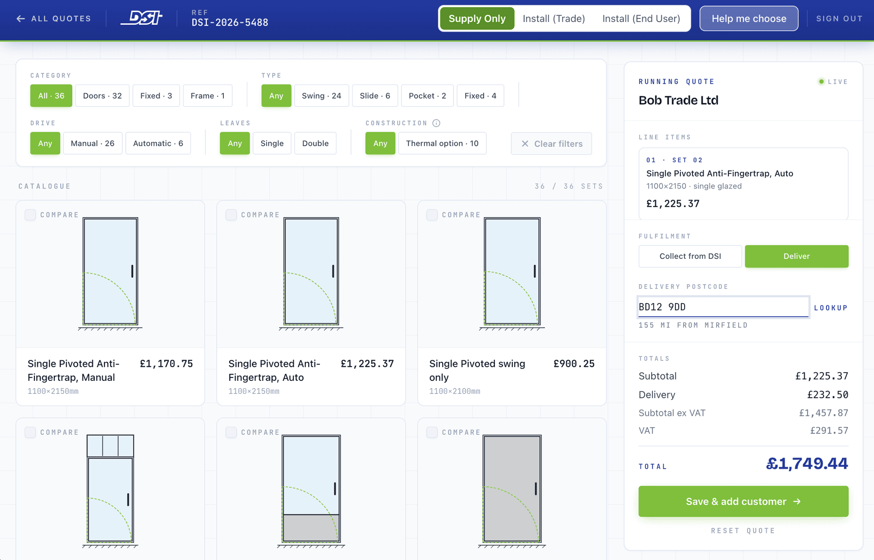Select Collect from DSI fulfilment
The image size is (874, 560).
tap(690, 256)
